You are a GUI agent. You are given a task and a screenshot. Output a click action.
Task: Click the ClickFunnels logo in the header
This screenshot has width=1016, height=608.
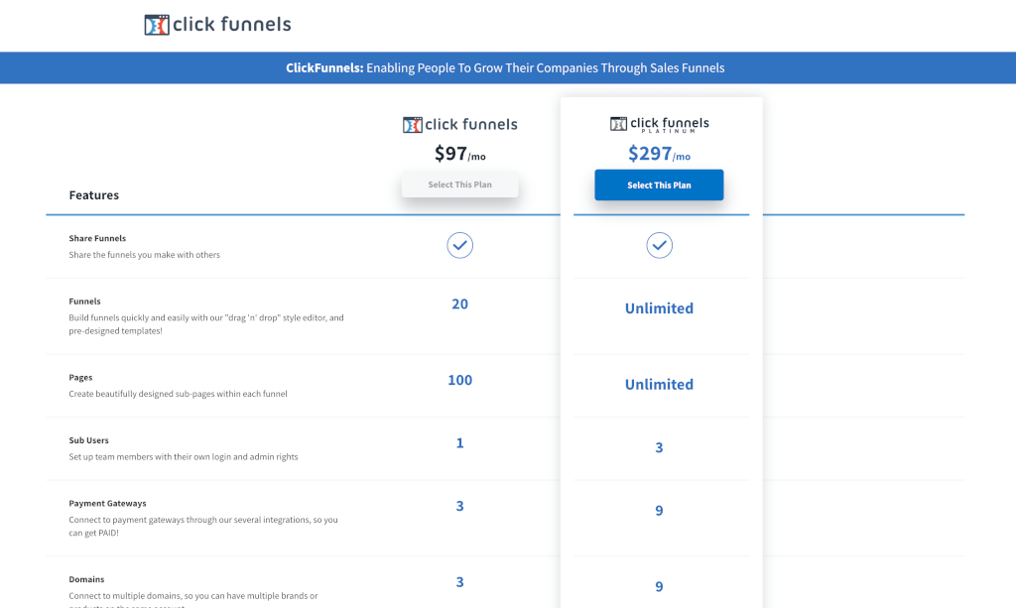[217, 25]
